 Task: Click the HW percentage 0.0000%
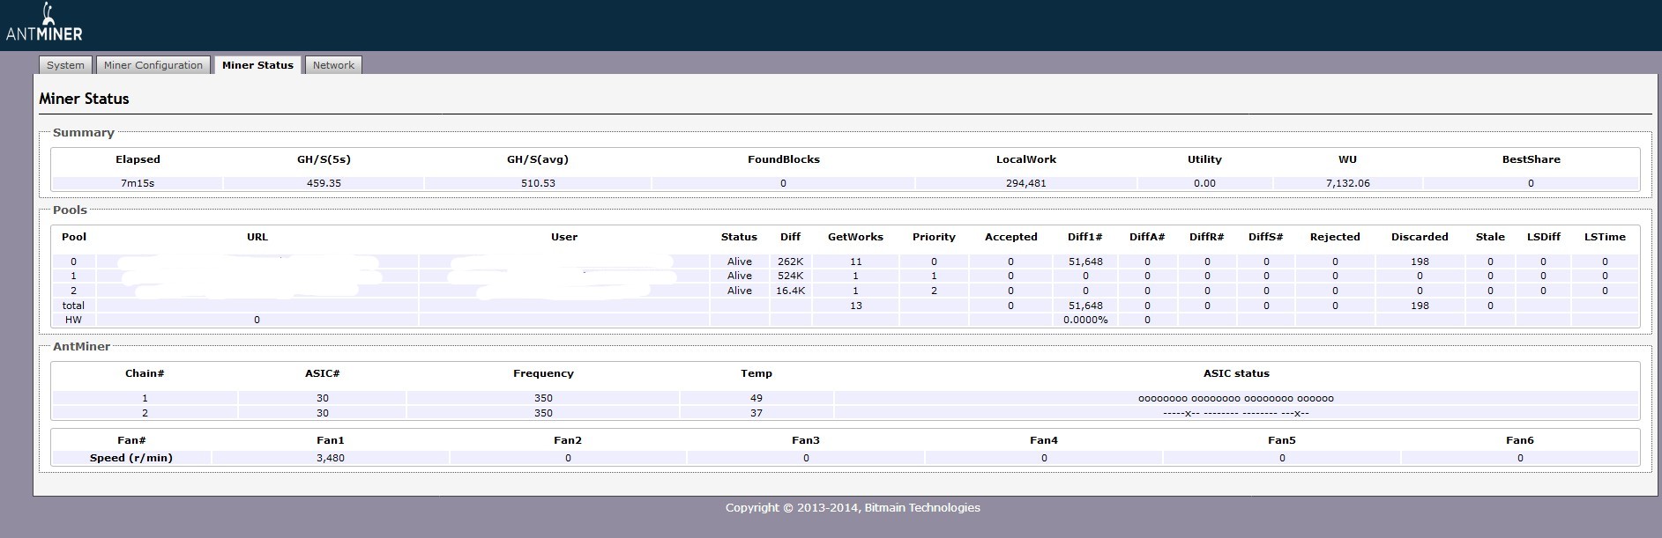coord(1085,320)
